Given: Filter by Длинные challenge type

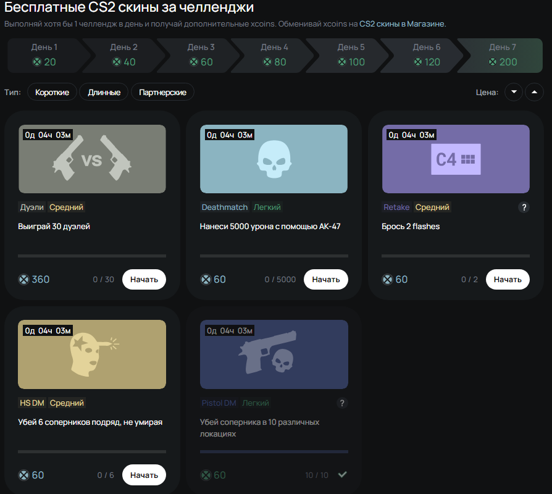Looking at the screenshot, I should point(104,92).
